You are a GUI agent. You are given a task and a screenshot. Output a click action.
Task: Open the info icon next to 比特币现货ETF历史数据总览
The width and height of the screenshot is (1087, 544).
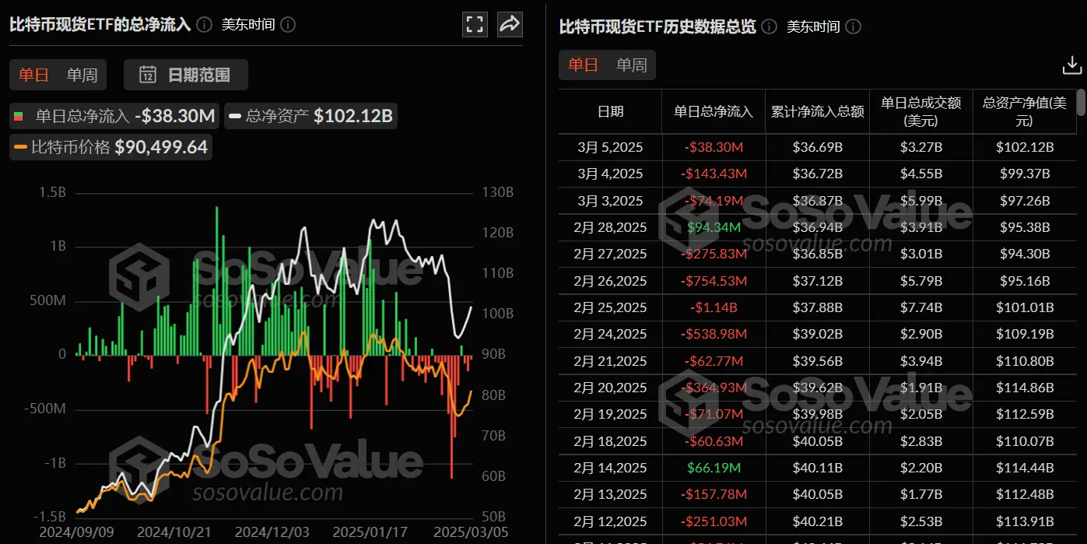click(768, 26)
